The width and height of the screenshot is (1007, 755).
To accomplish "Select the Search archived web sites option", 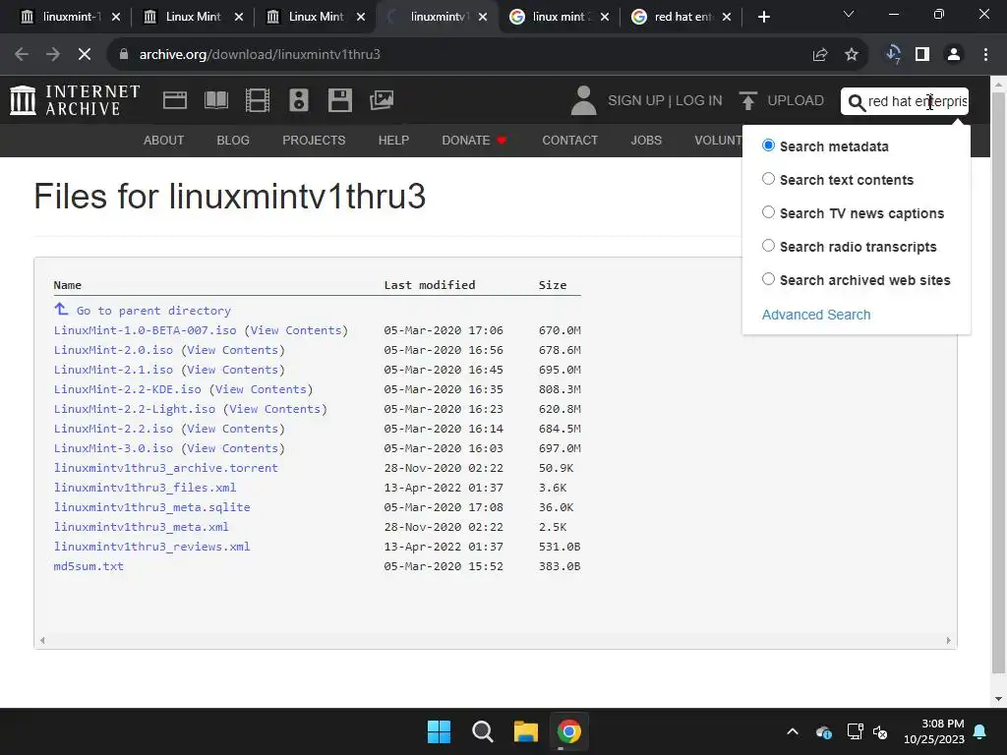I will tap(768, 278).
